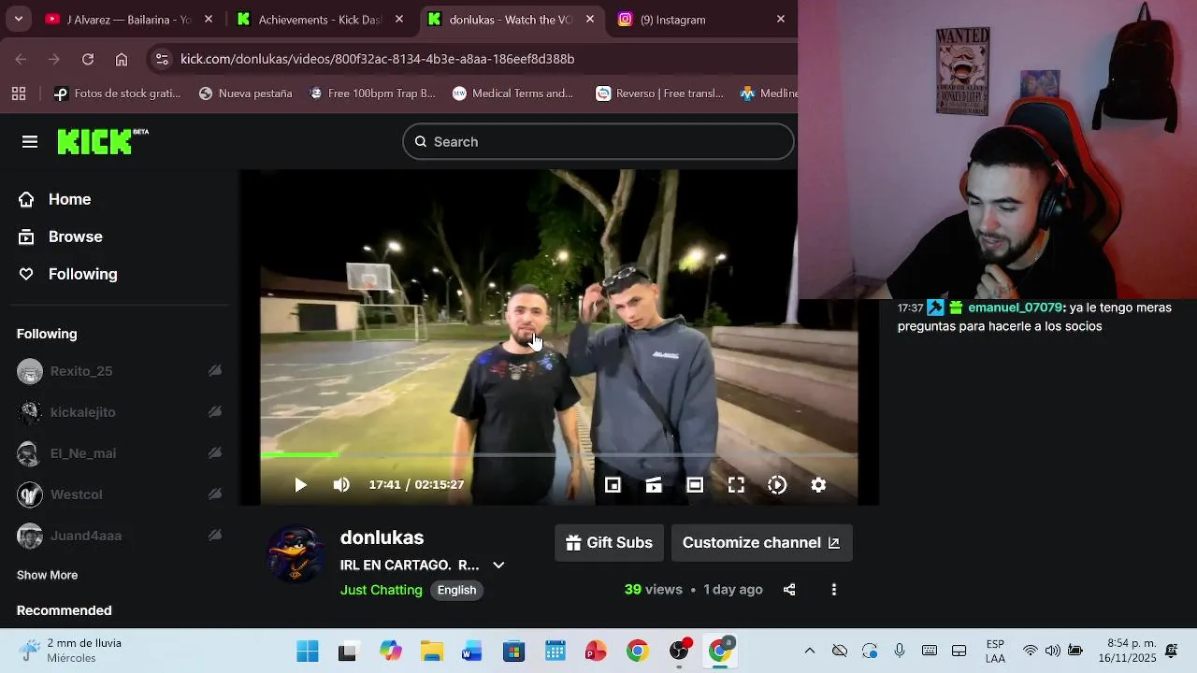Click the Just Chatting category link

[x=382, y=590]
